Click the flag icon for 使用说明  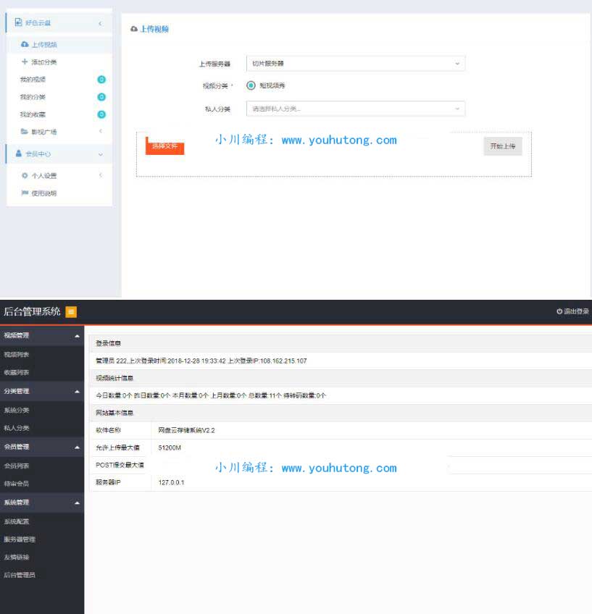25,193
